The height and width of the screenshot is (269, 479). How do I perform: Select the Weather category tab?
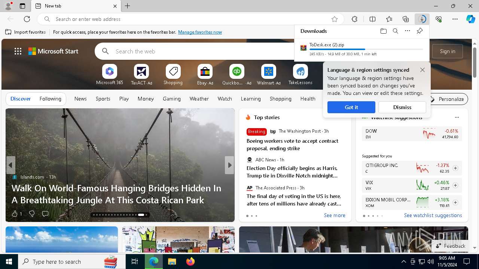(199, 99)
